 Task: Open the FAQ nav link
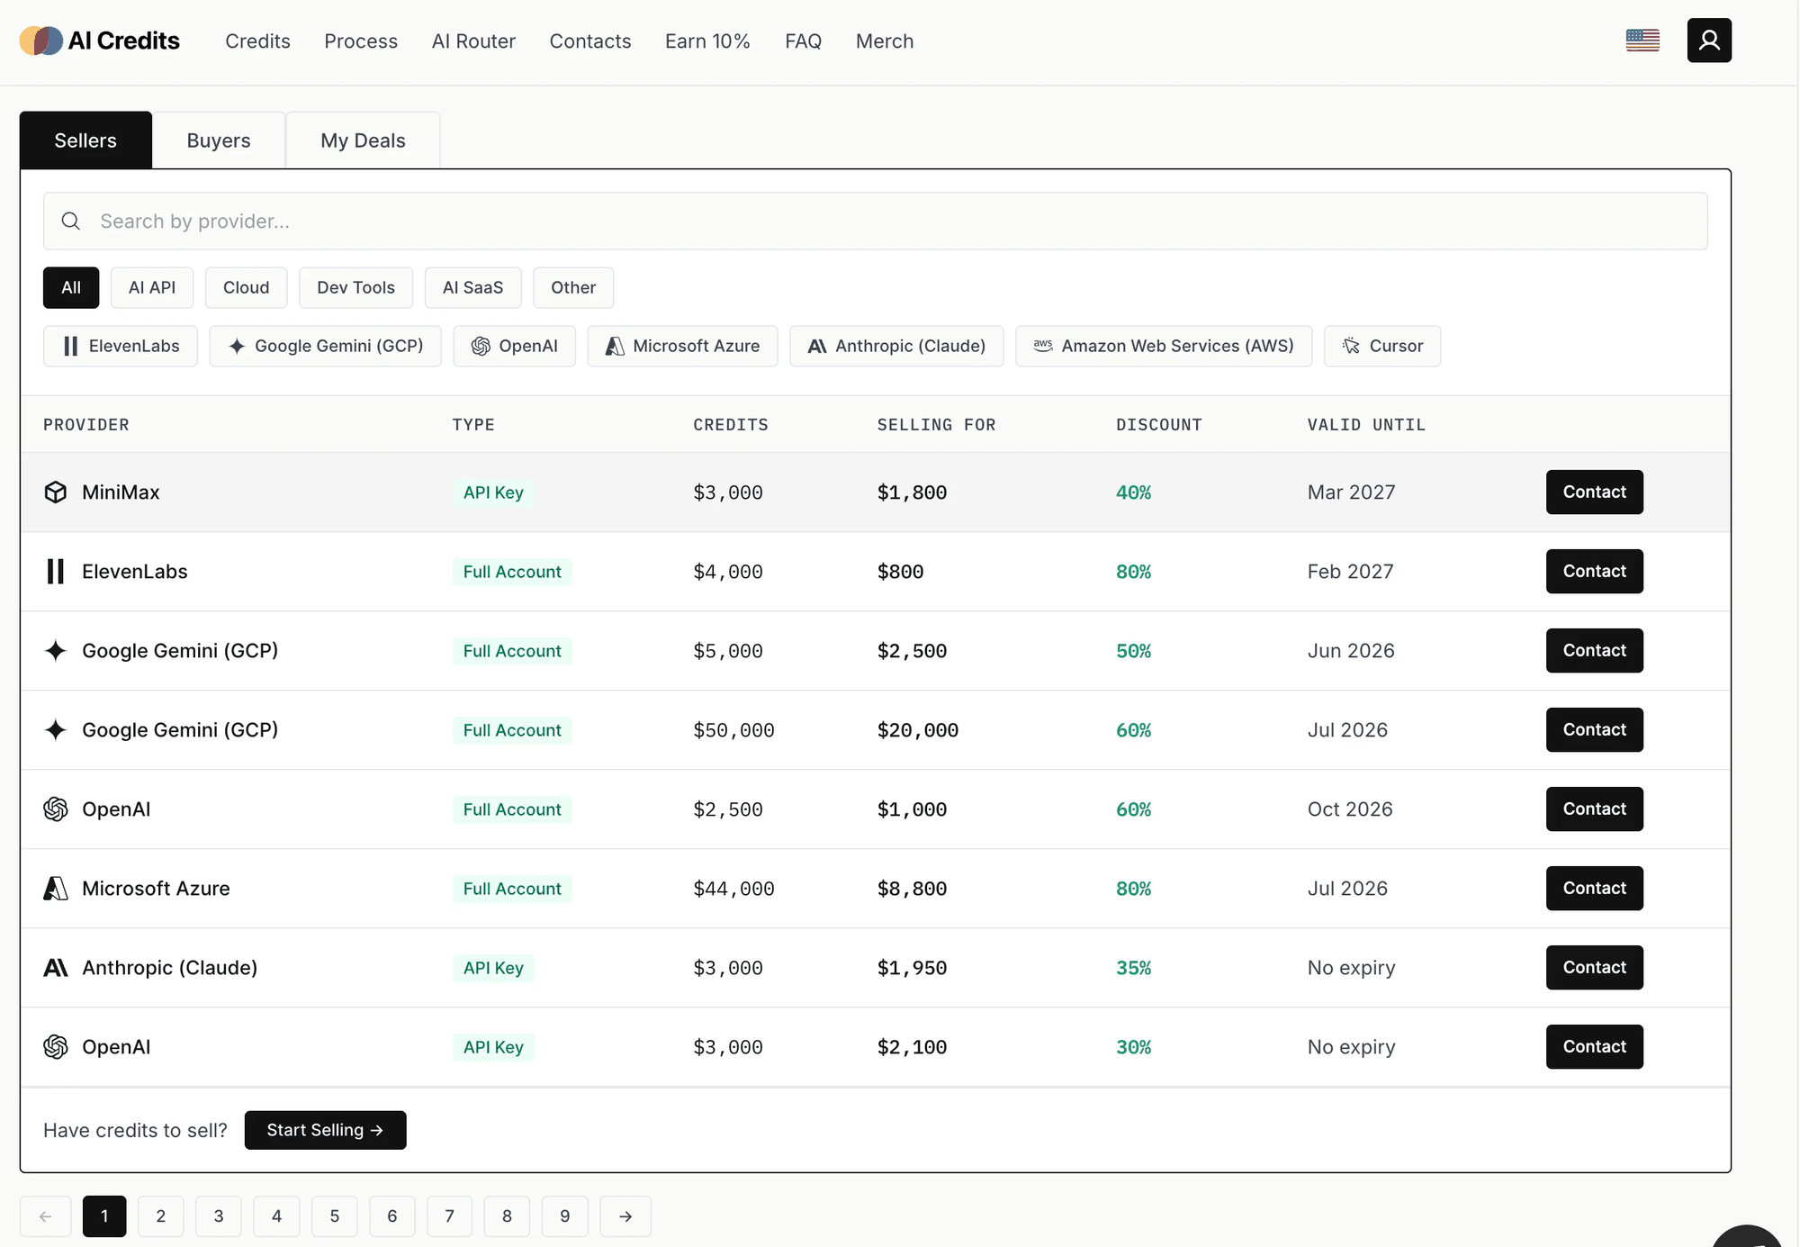(803, 41)
